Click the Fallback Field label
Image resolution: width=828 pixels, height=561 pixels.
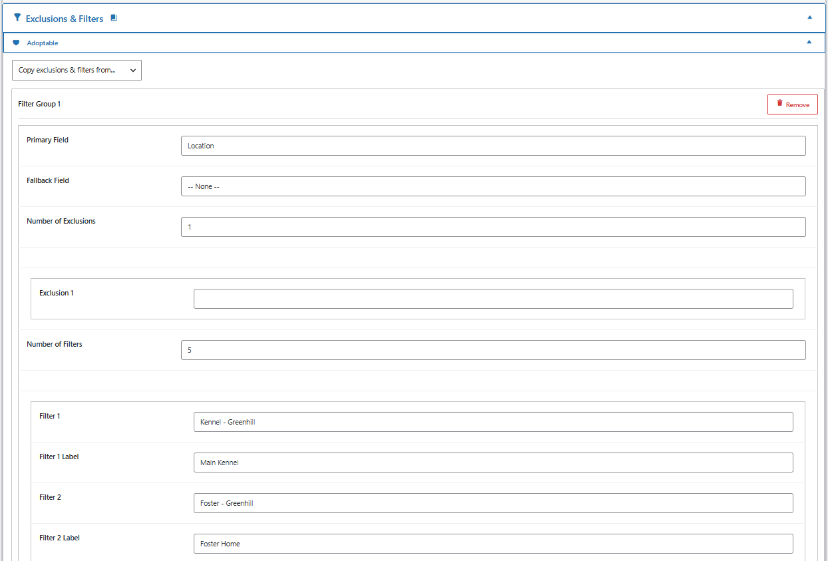tap(48, 180)
